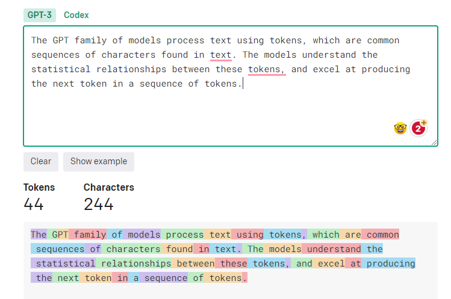451x299 pixels.
Task: Click the highlighted 'sequence' token in output
Action: (163, 278)
